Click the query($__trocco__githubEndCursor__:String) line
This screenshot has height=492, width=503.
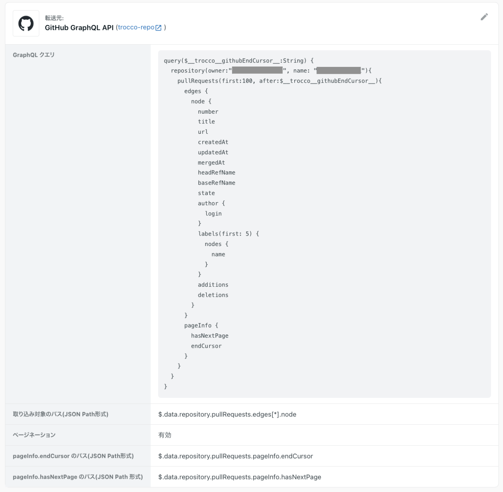(x=239, y=60)
